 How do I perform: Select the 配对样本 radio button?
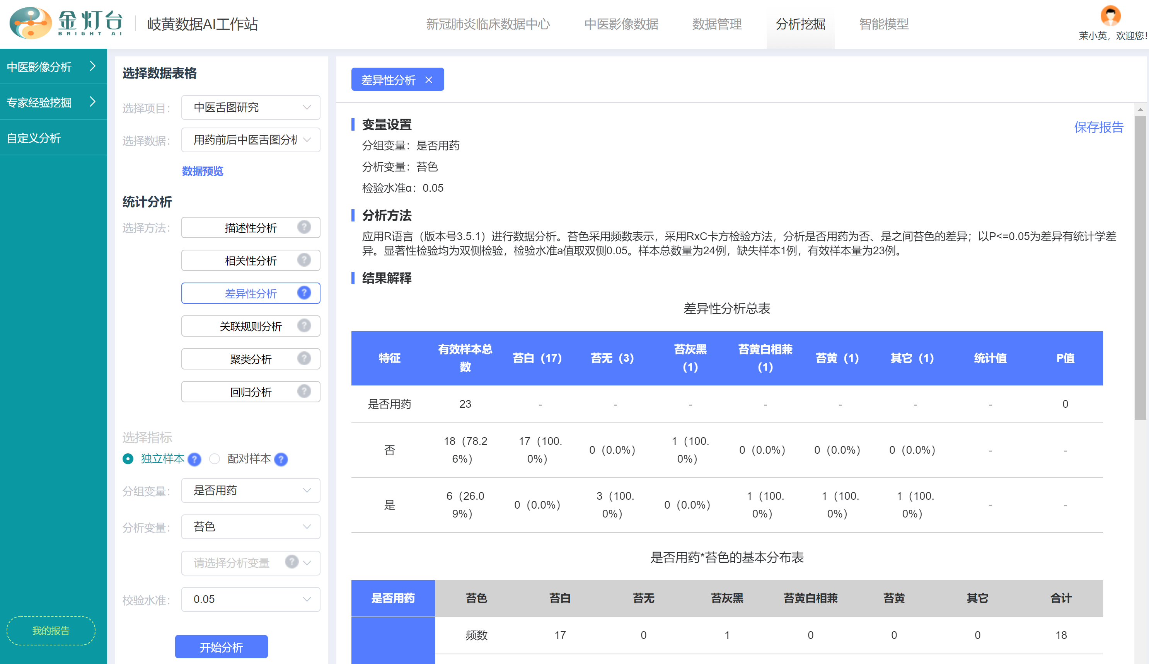(x=214, y=458)
